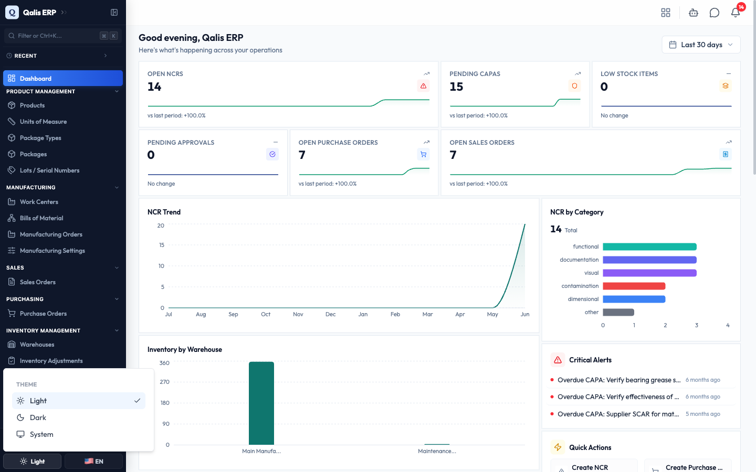Open the notifications bell icon

coord(736,13)
